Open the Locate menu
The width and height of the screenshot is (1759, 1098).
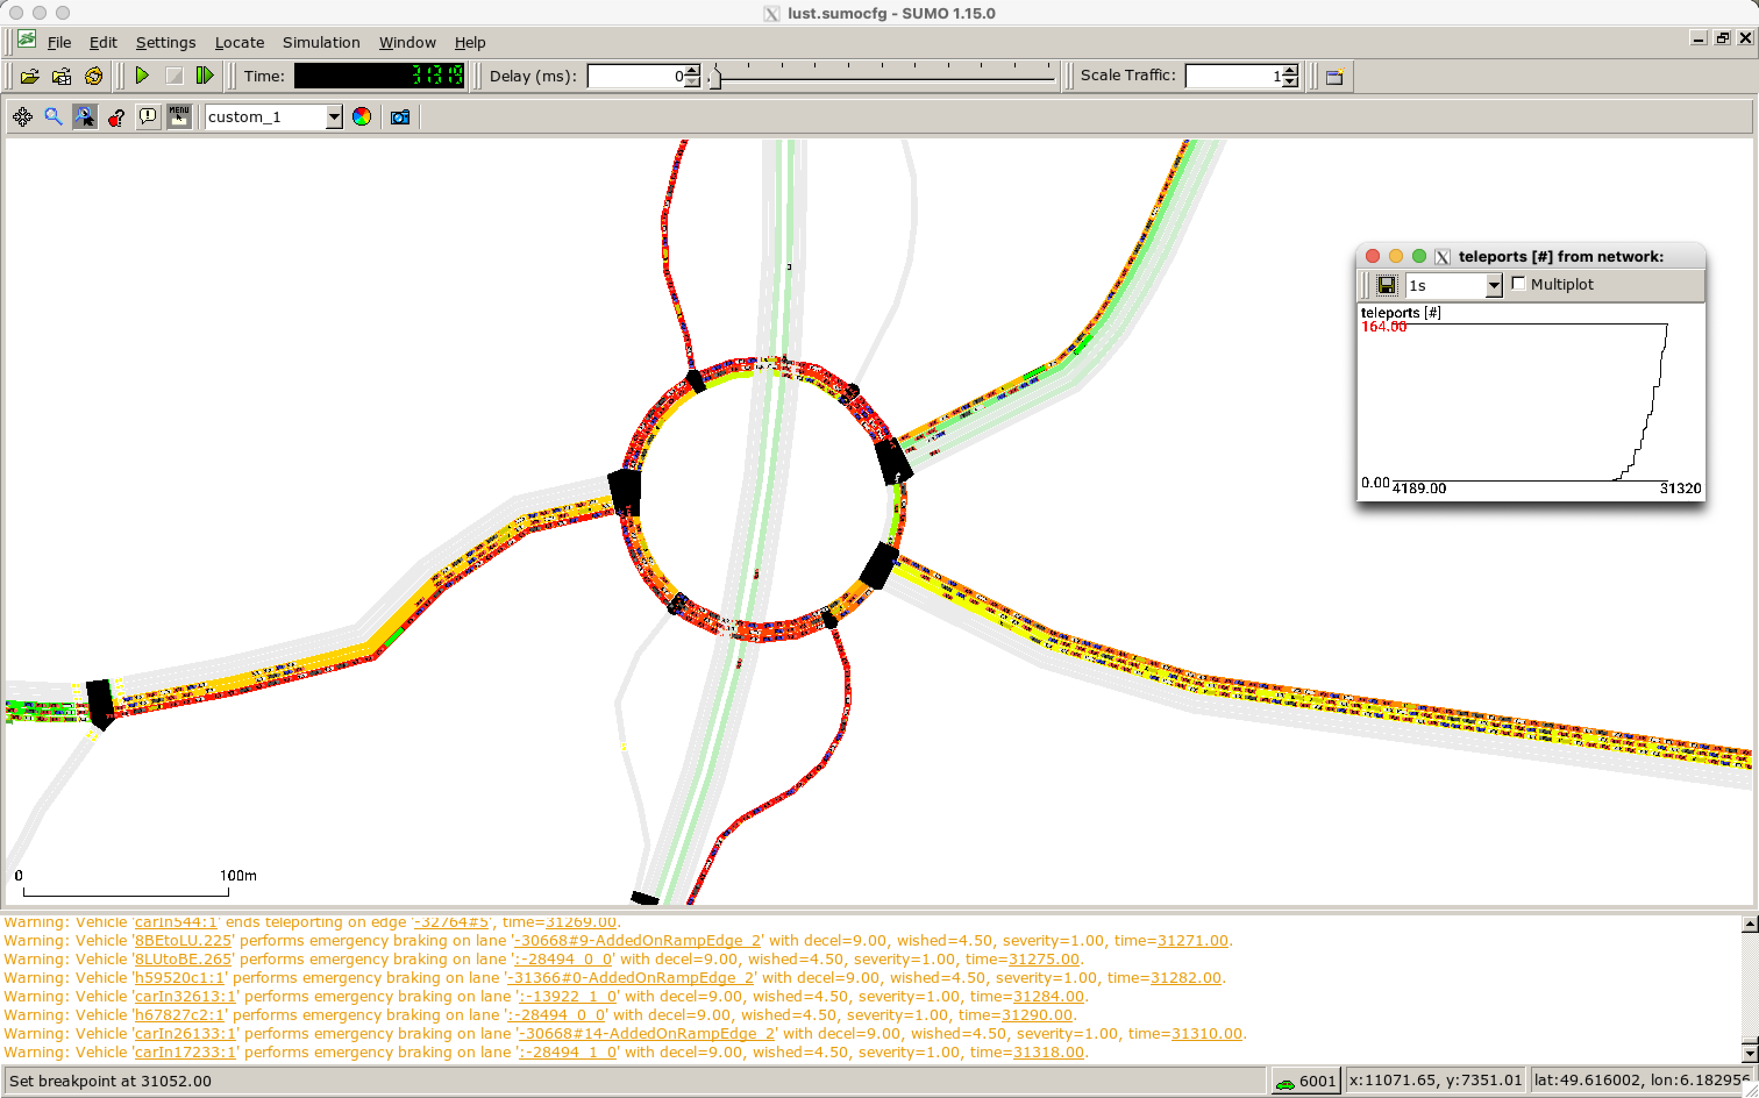pos(239,43)
